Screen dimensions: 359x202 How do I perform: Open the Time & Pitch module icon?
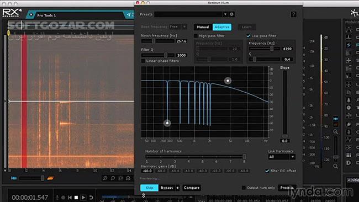pos(349,108)
